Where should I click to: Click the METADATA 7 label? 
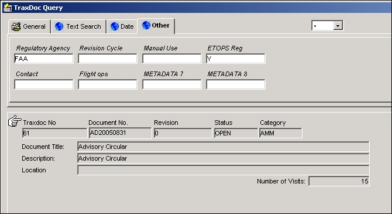(163, 74)
